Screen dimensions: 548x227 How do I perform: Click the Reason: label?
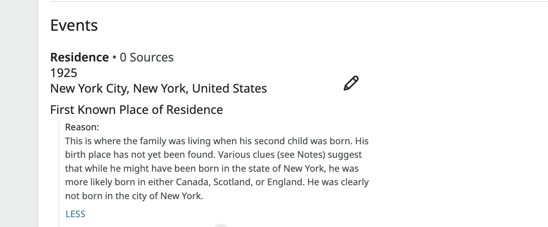click(82, 127)
